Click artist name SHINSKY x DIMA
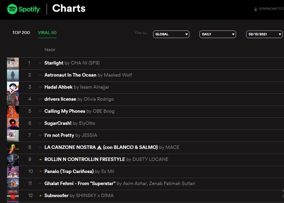Viewport: 284px width, 203px height. point(95,196)
